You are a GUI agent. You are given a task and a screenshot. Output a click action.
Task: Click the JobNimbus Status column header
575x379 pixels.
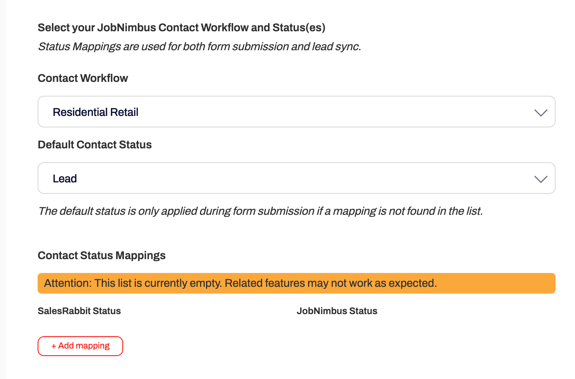[337, 311]
